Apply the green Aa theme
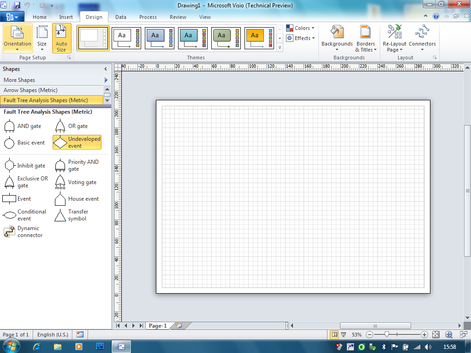Image resolution: width=471 pixels, height=353 pixels. click(x=226, y=38)
